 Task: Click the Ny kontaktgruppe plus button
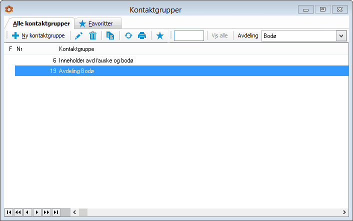point(38,35)
